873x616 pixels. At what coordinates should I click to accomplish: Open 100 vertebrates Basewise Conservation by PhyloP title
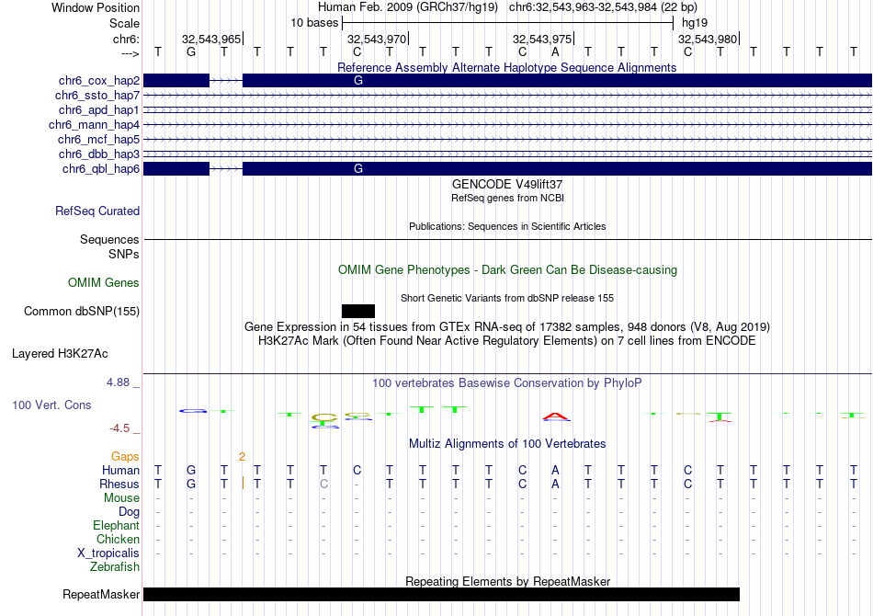[x=506, y=383]
